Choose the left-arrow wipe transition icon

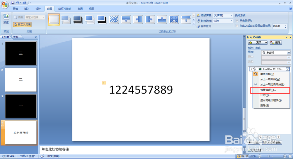138,19
